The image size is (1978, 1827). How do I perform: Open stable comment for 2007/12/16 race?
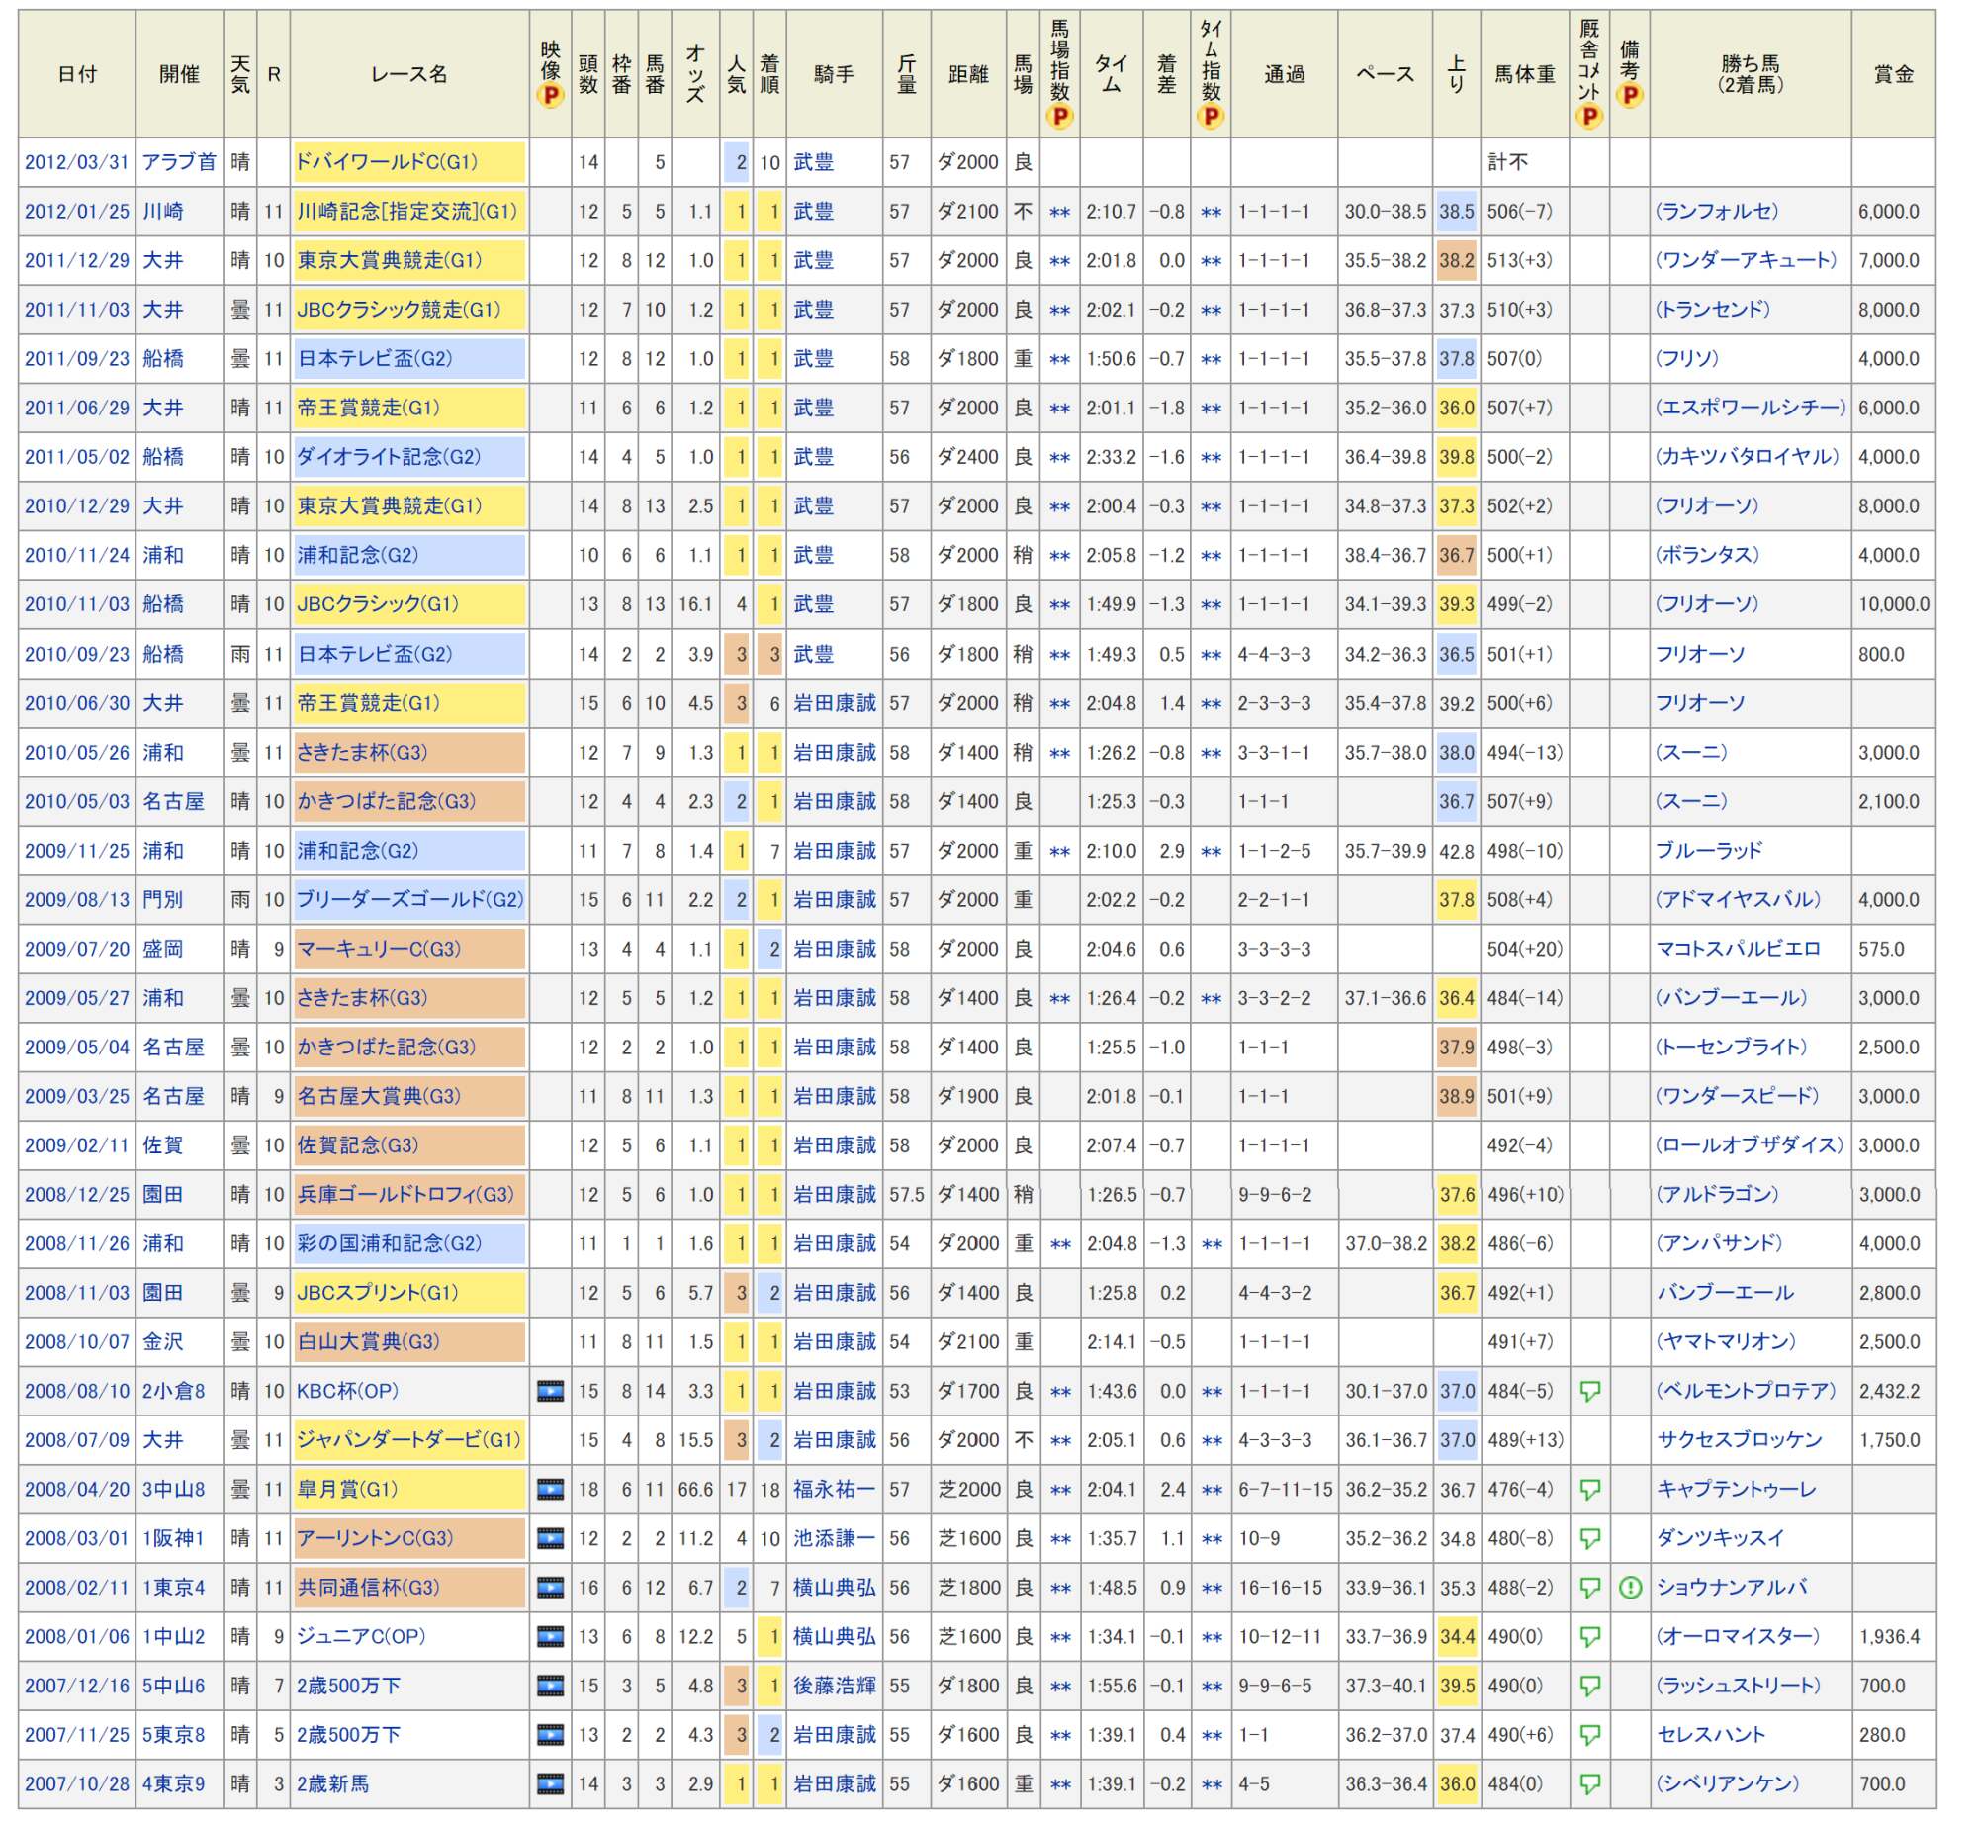1589,1686
